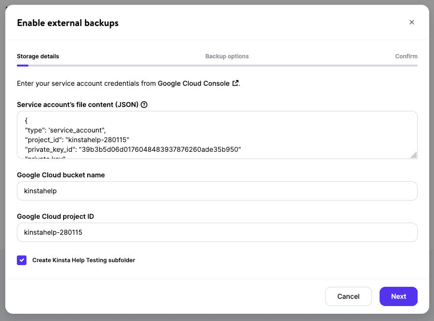
Task: Click the Google Cloud project ID field
Action: click(217, 232)
